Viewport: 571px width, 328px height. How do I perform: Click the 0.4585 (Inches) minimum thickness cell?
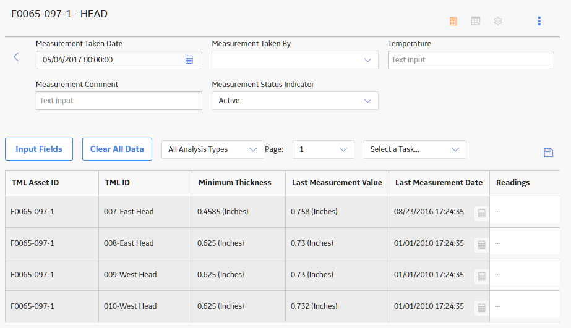(x=239, y=212)
